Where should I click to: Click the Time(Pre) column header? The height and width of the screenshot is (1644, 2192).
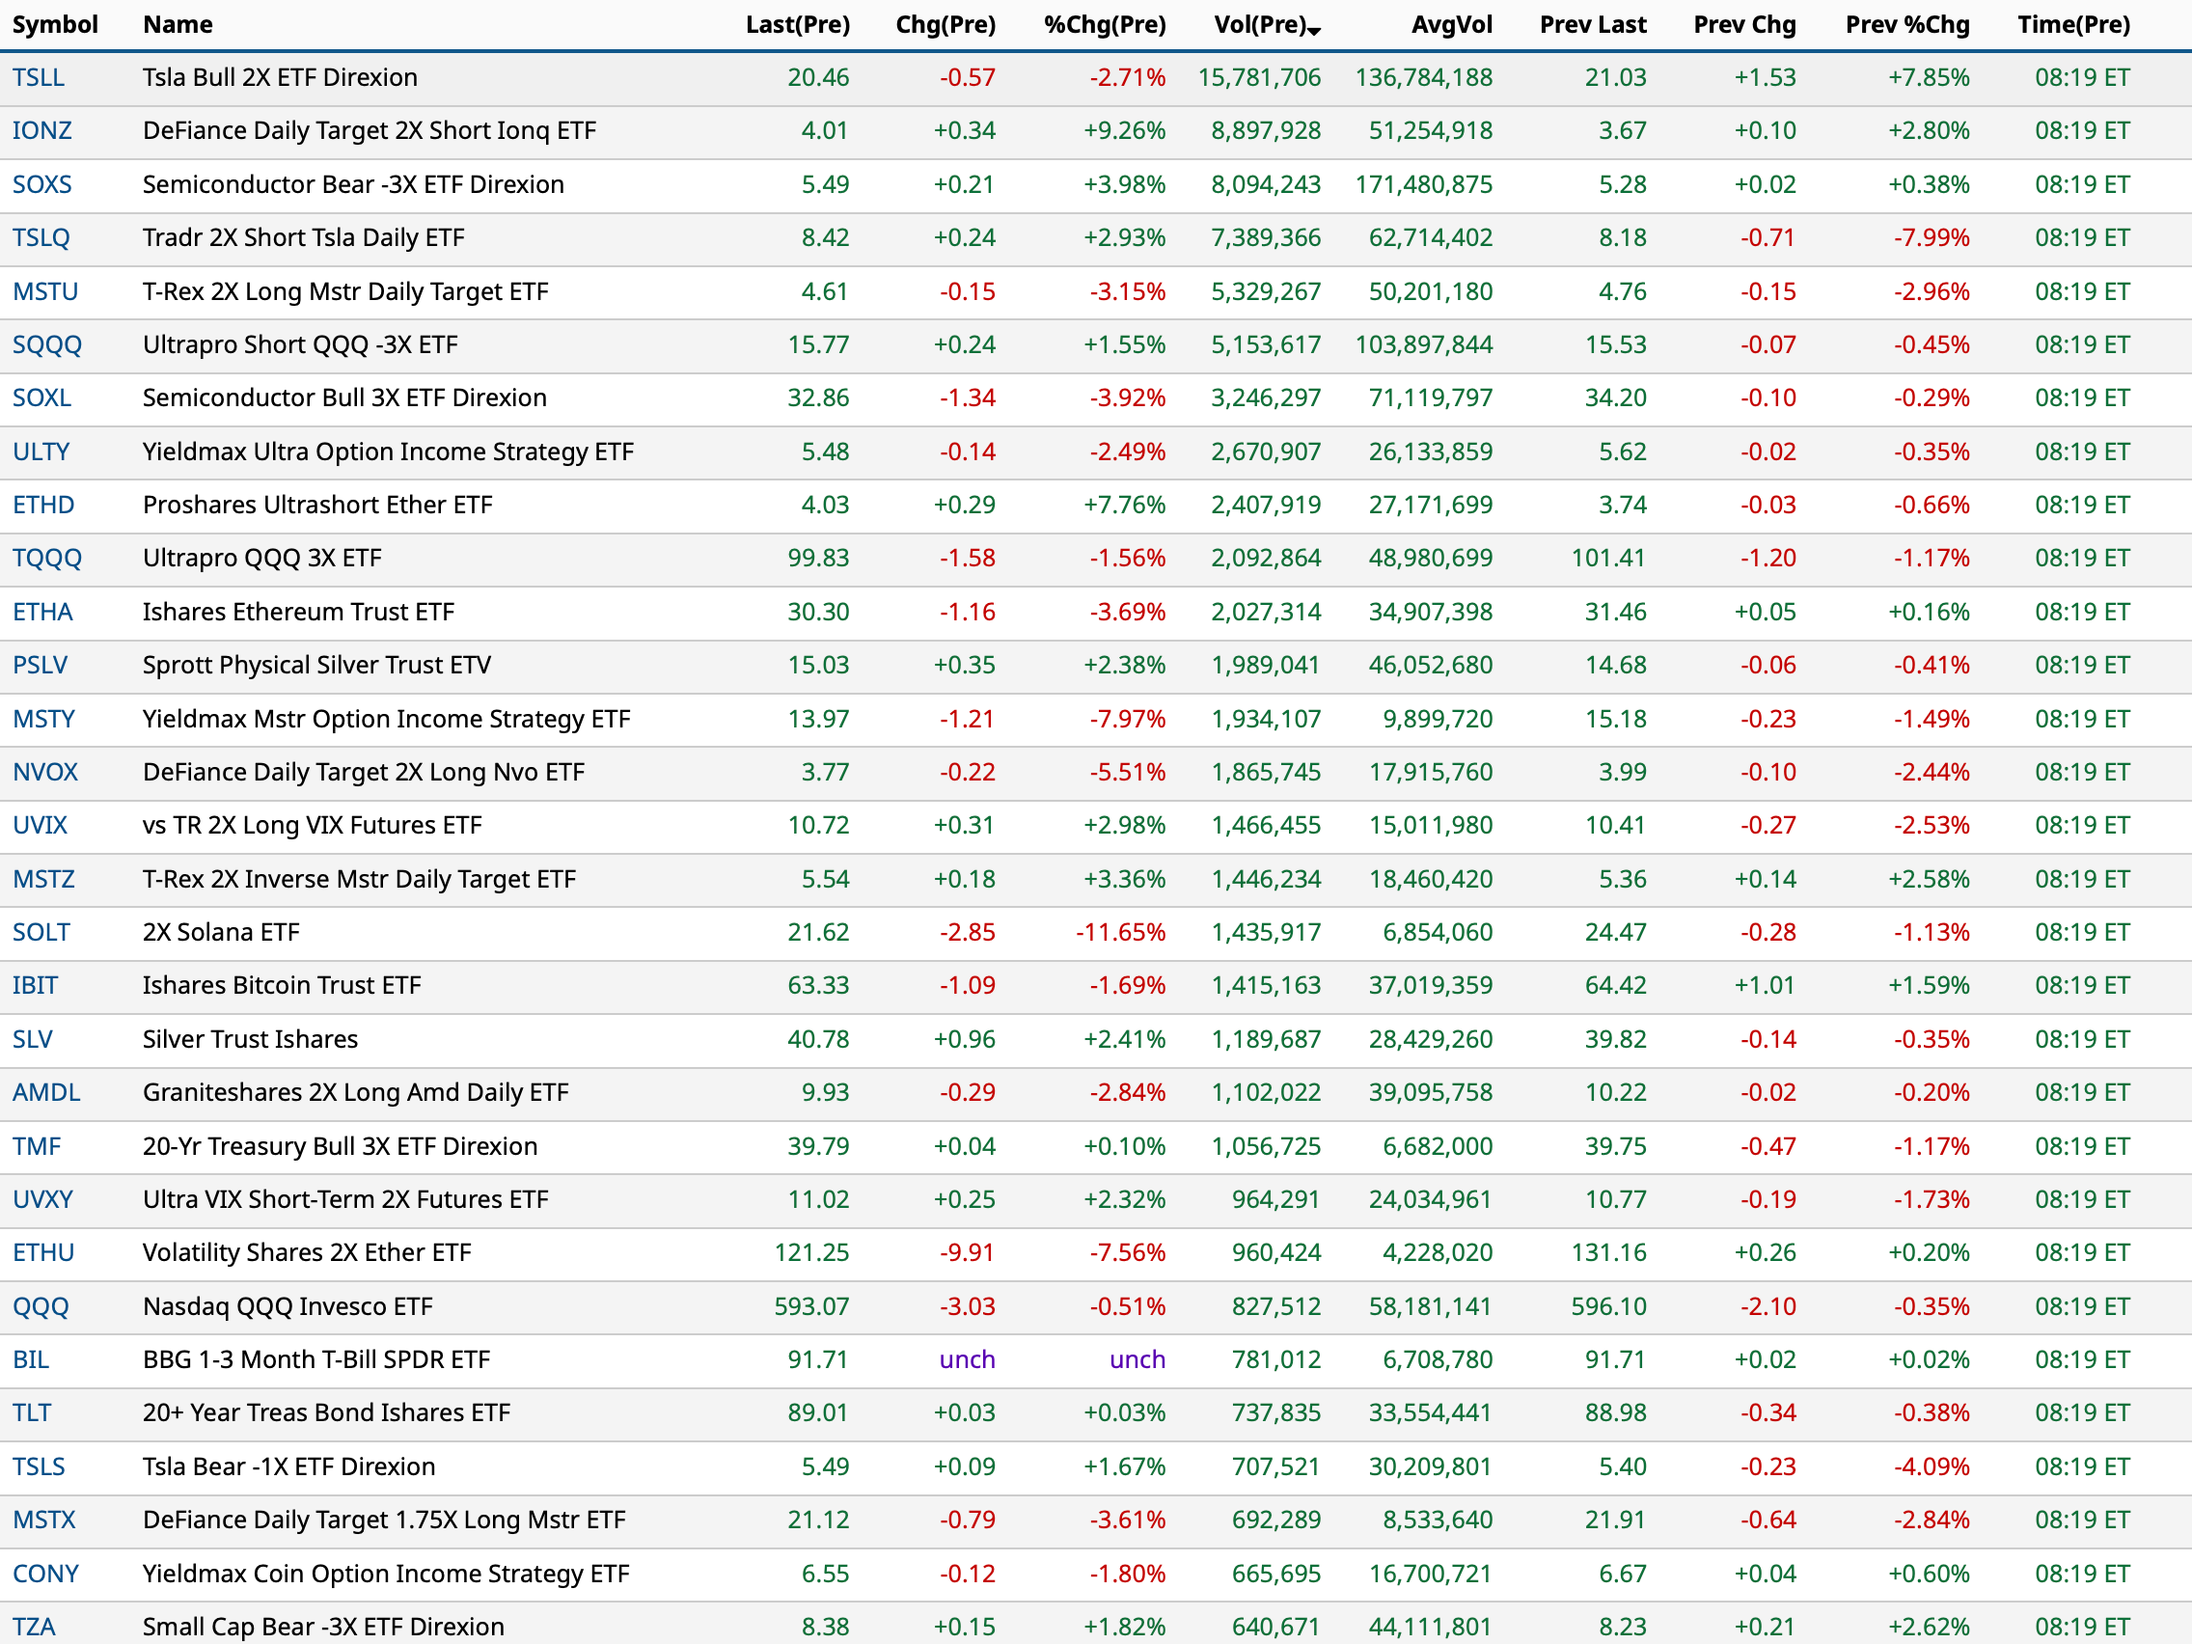point(2073,24)
